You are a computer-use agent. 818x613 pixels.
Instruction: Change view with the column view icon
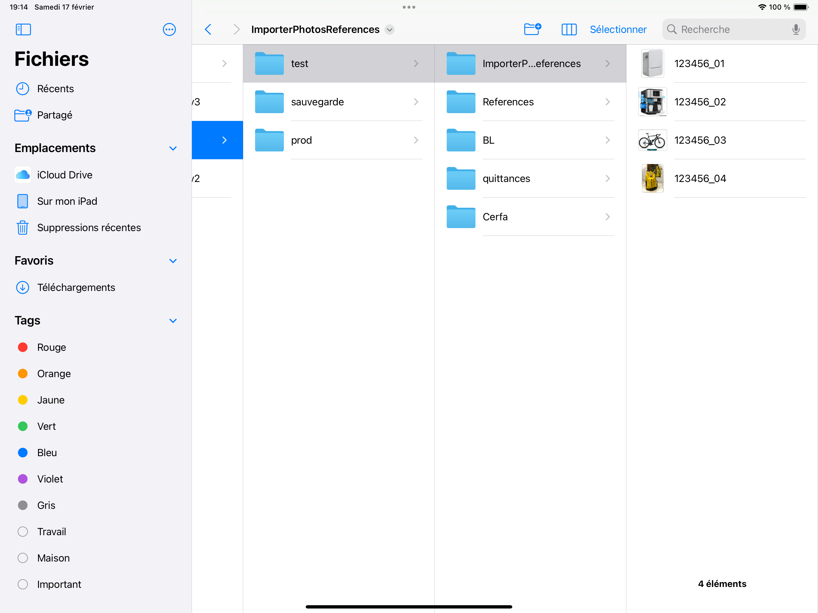(x=569, y=30)
